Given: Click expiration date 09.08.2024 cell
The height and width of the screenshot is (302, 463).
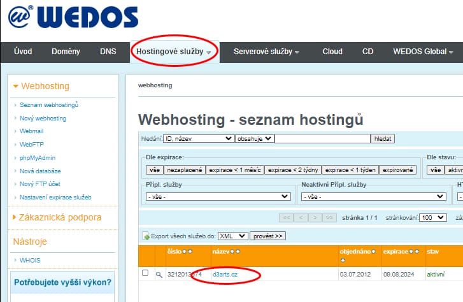Looking at the screenshot, I should (399, 275).
